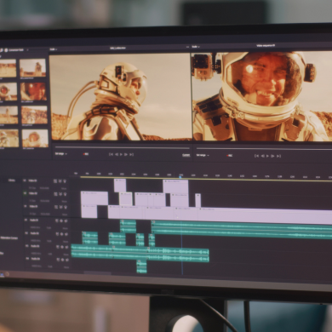Click the first icon in the first audio track header
The width and height of the screenshot is (332, 332).
point(56,220)
